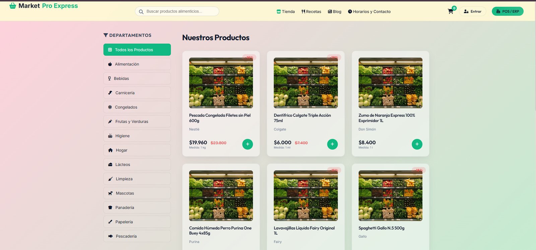Click the filter icon beside Departamentos
536x250 pixels.
pos(106,35)
